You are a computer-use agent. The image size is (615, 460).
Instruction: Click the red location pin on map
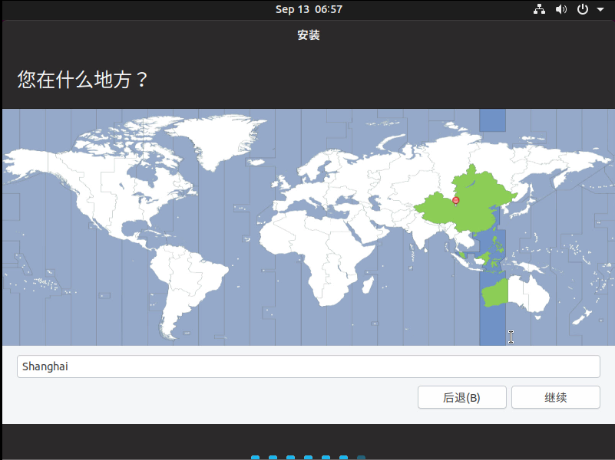click(456, 201)
